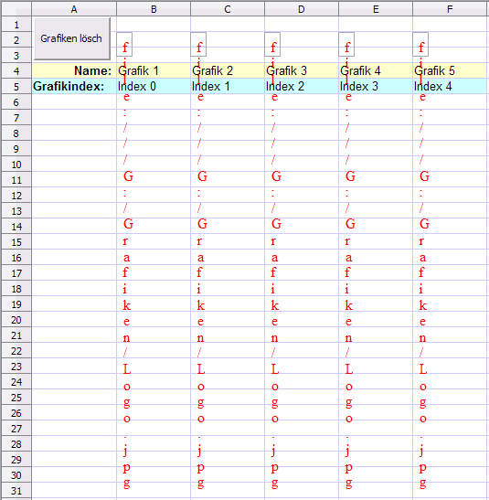Screen dimensions: 489x500
Task: Select the Grafikindex: label cell
Action: tap(74, 87)
